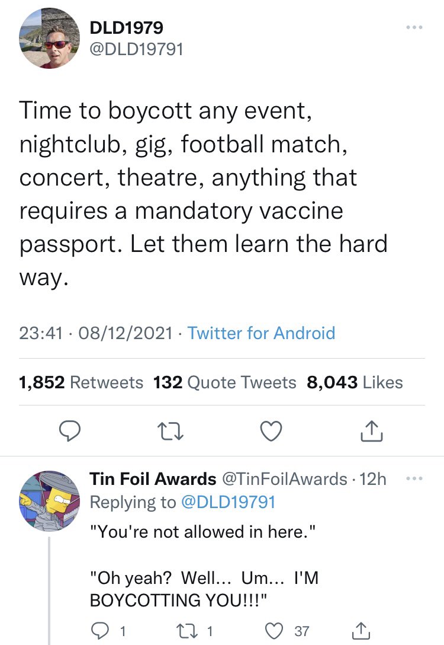Open the Tin Foil Awards display name
The width and height of the screenshot is (444, 645).
coord(152,478)
